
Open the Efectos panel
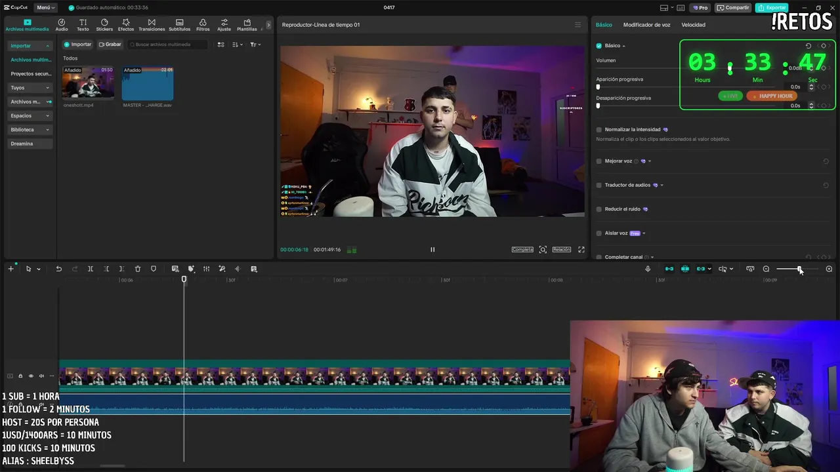126,25
